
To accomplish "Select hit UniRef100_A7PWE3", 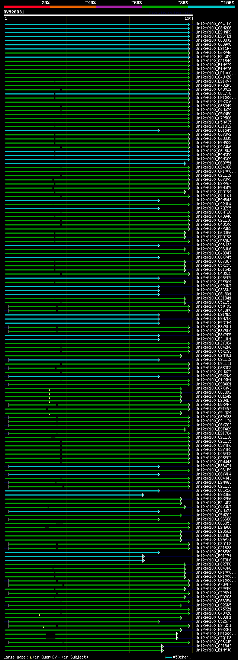I will [213, 229].
